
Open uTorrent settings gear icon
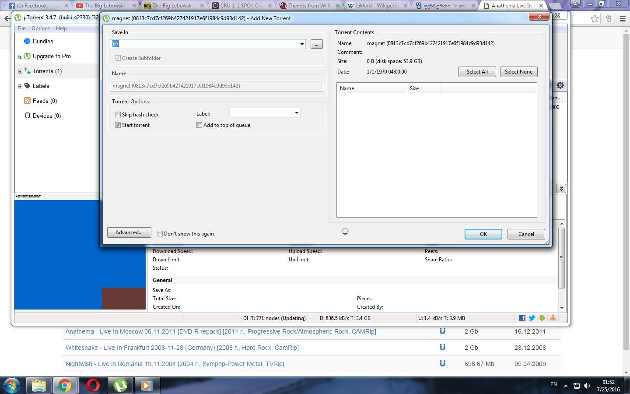tap(560, 85)
